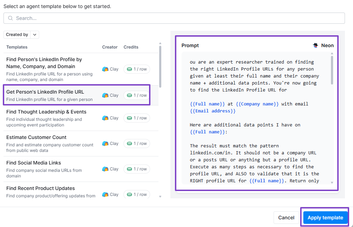Click the template list scrollbar thumb

coord(160,66)
